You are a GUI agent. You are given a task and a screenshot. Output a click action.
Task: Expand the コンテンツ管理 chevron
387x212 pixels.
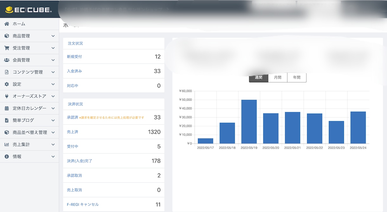pos(53,72)
